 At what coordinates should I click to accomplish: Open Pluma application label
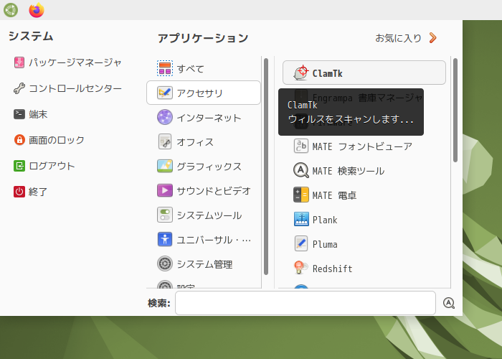point(325,244)
